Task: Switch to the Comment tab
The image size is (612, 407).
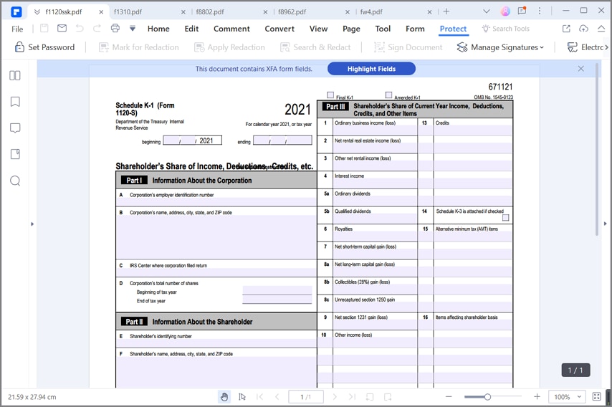Action: pyautogui.click(x=231, y=29)
